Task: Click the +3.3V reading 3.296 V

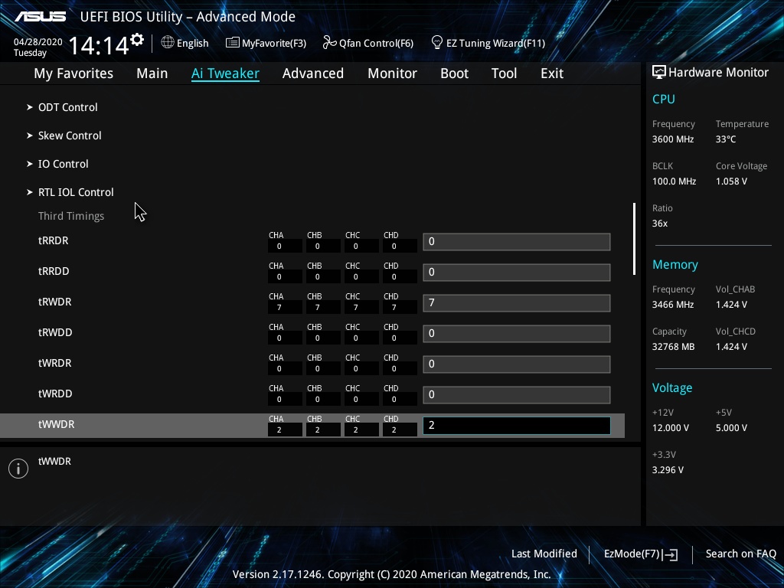Action: click(x=668, y=470)
